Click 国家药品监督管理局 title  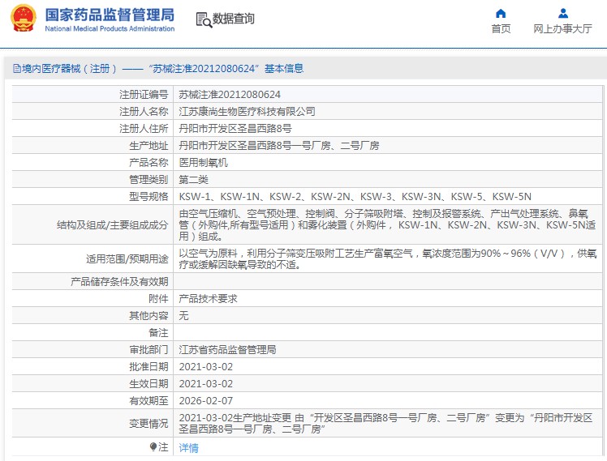[110, 15]
